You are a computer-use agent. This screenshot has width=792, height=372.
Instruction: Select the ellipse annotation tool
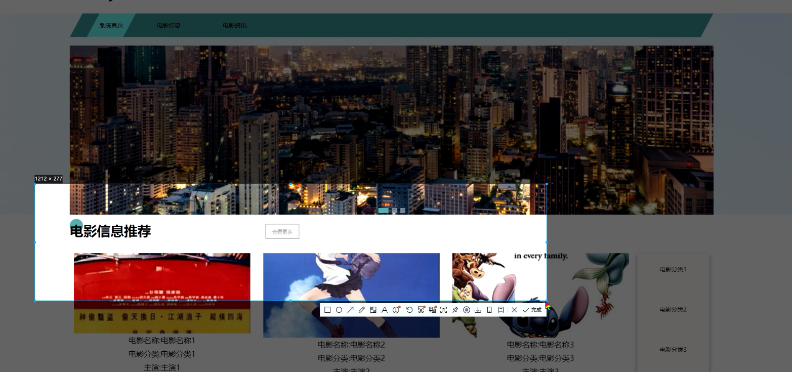tap(339, 310)
